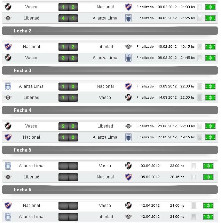
Task: Open lineup pitch icon for Vasco vs Nacional
Action: tap(210, 7)
